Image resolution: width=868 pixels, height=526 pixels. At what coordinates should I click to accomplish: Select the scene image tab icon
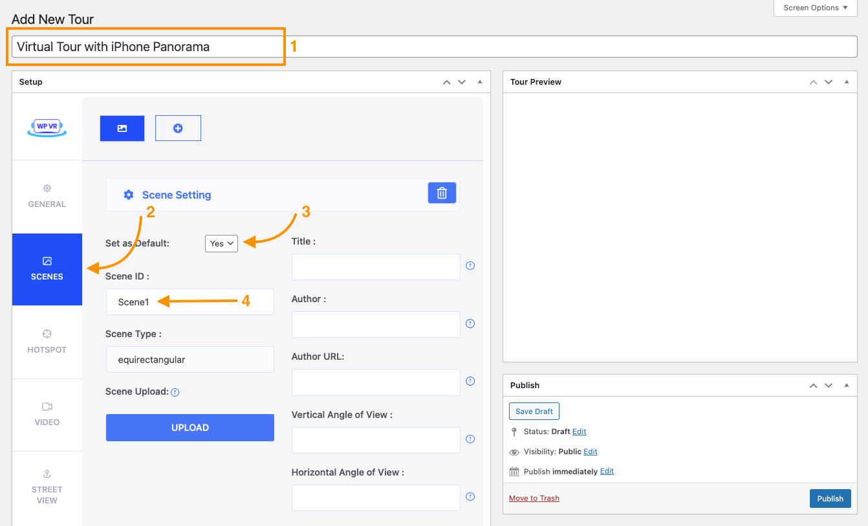[x=122, y=128]
